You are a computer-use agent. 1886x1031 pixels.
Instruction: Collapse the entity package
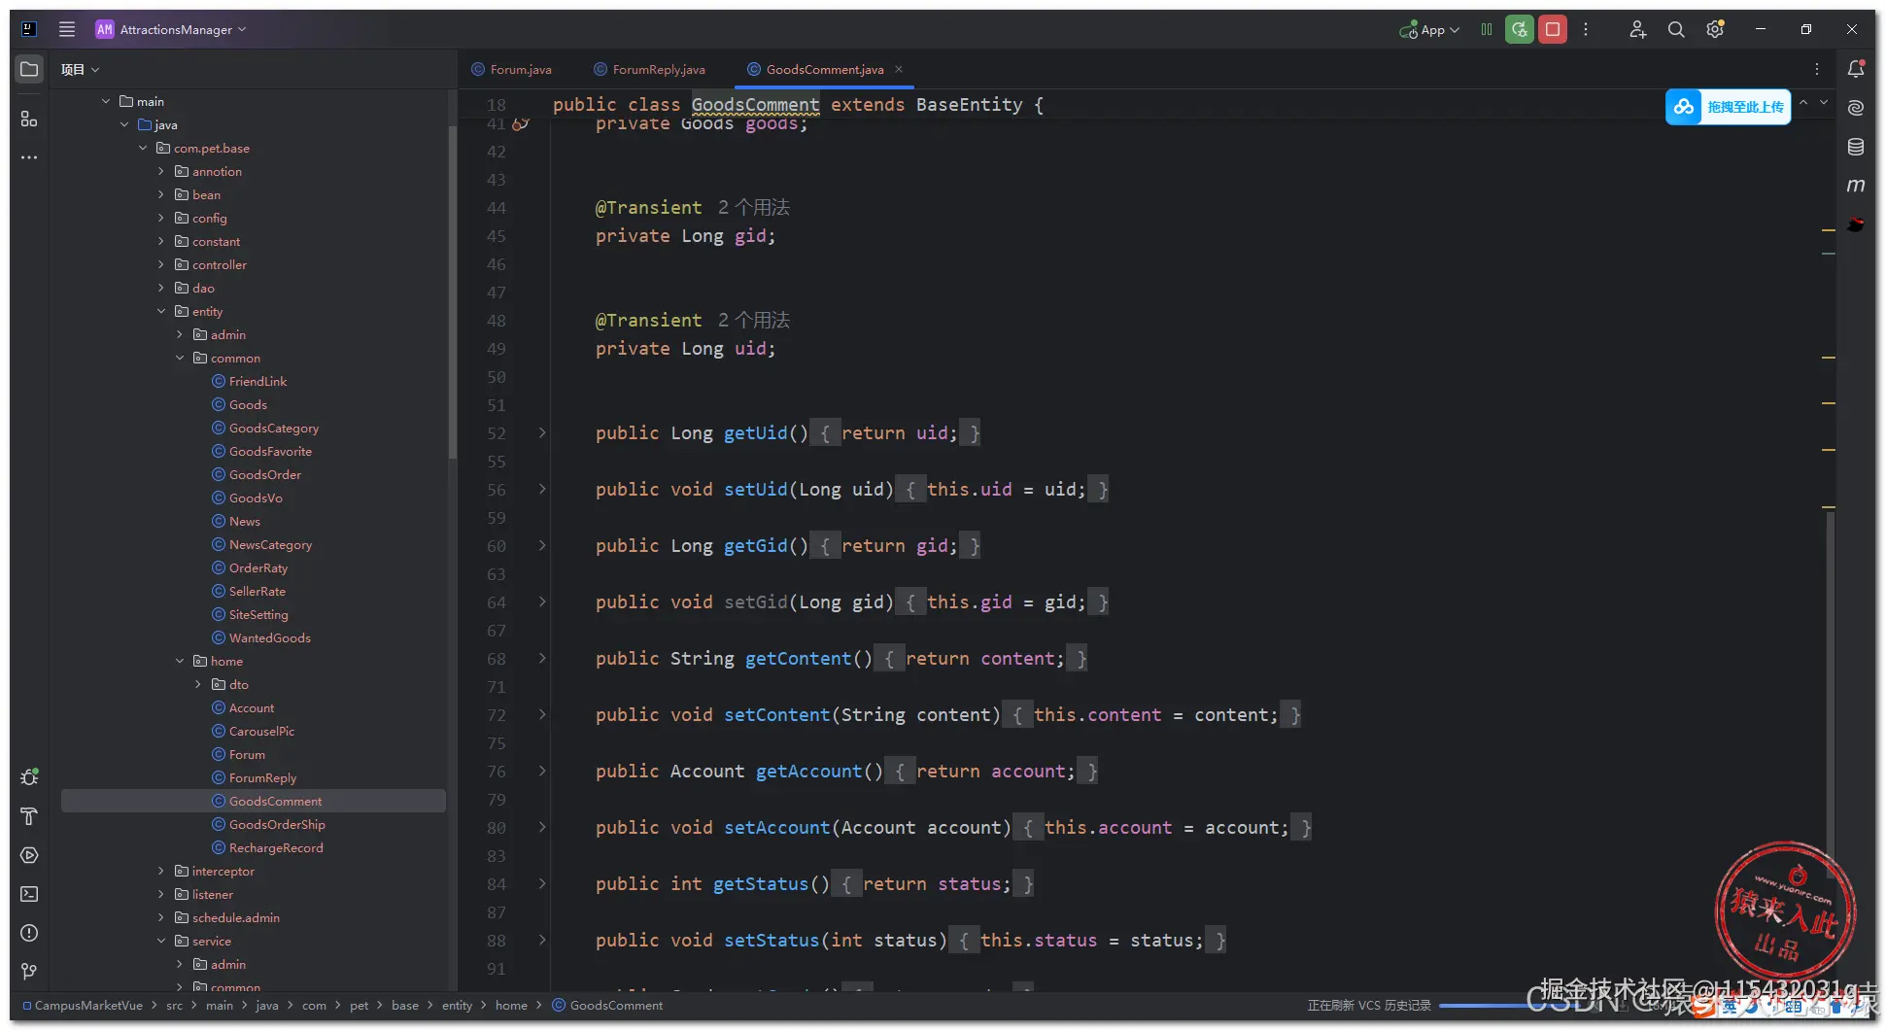point(161,311)
